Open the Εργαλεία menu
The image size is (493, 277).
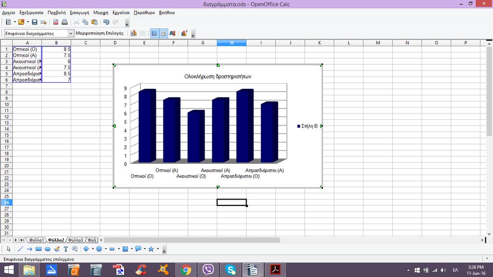pyautogui.click(x=121, y=13)
